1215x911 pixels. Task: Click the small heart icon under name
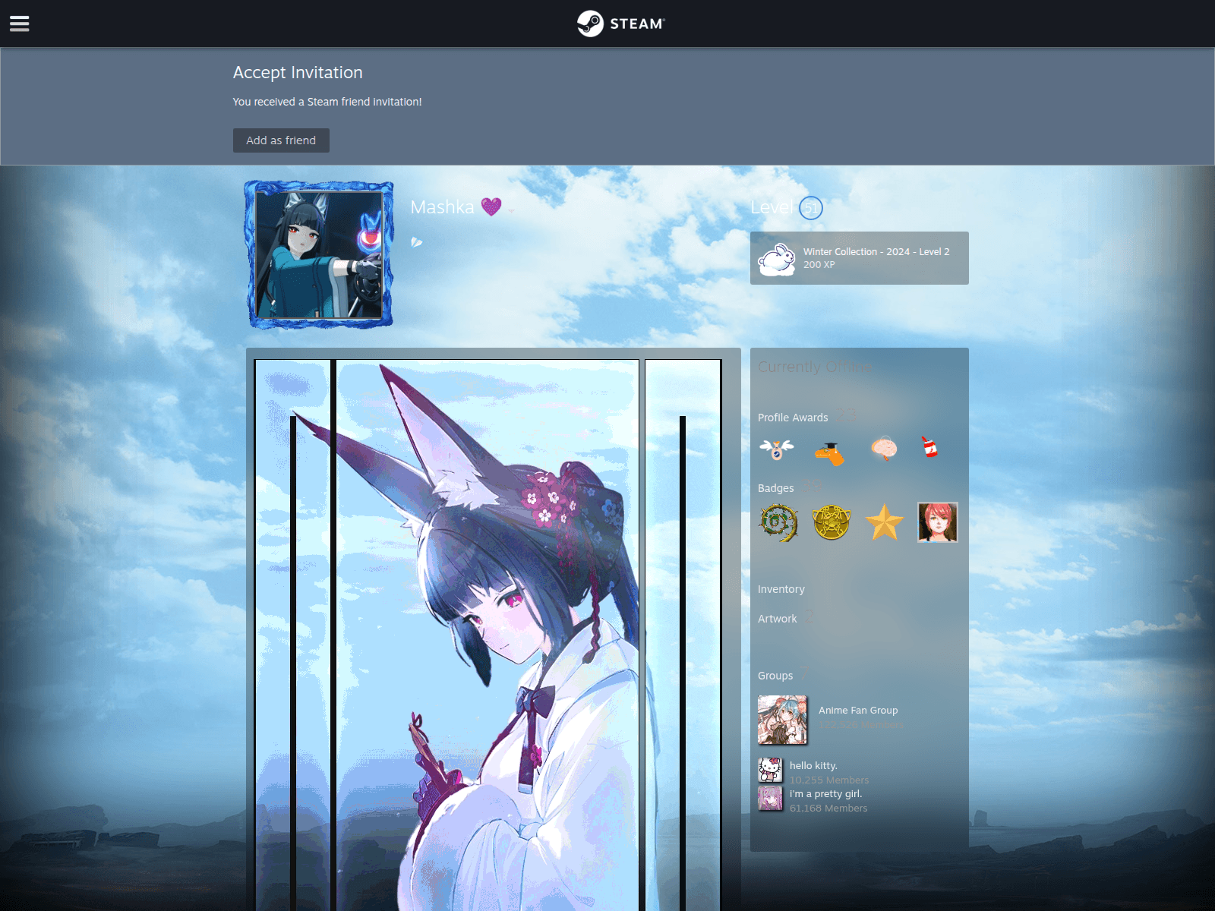point(416,242)
